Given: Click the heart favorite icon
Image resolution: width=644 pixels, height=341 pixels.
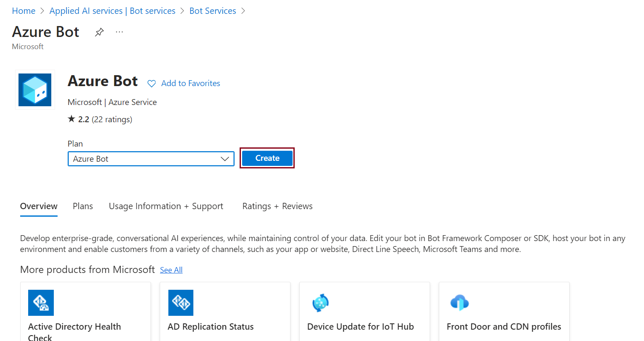Looking at the screenshot, I should (x=152, y=84).
